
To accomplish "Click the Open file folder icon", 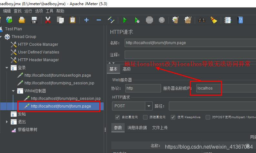I will pyautogui.click(x=22, y=20).
